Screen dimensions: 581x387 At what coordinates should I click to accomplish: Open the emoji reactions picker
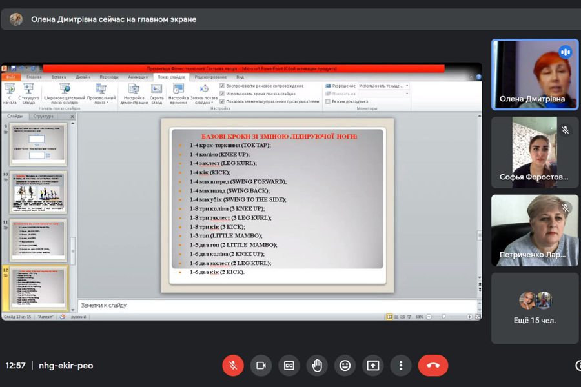click(x=345, y=366)
